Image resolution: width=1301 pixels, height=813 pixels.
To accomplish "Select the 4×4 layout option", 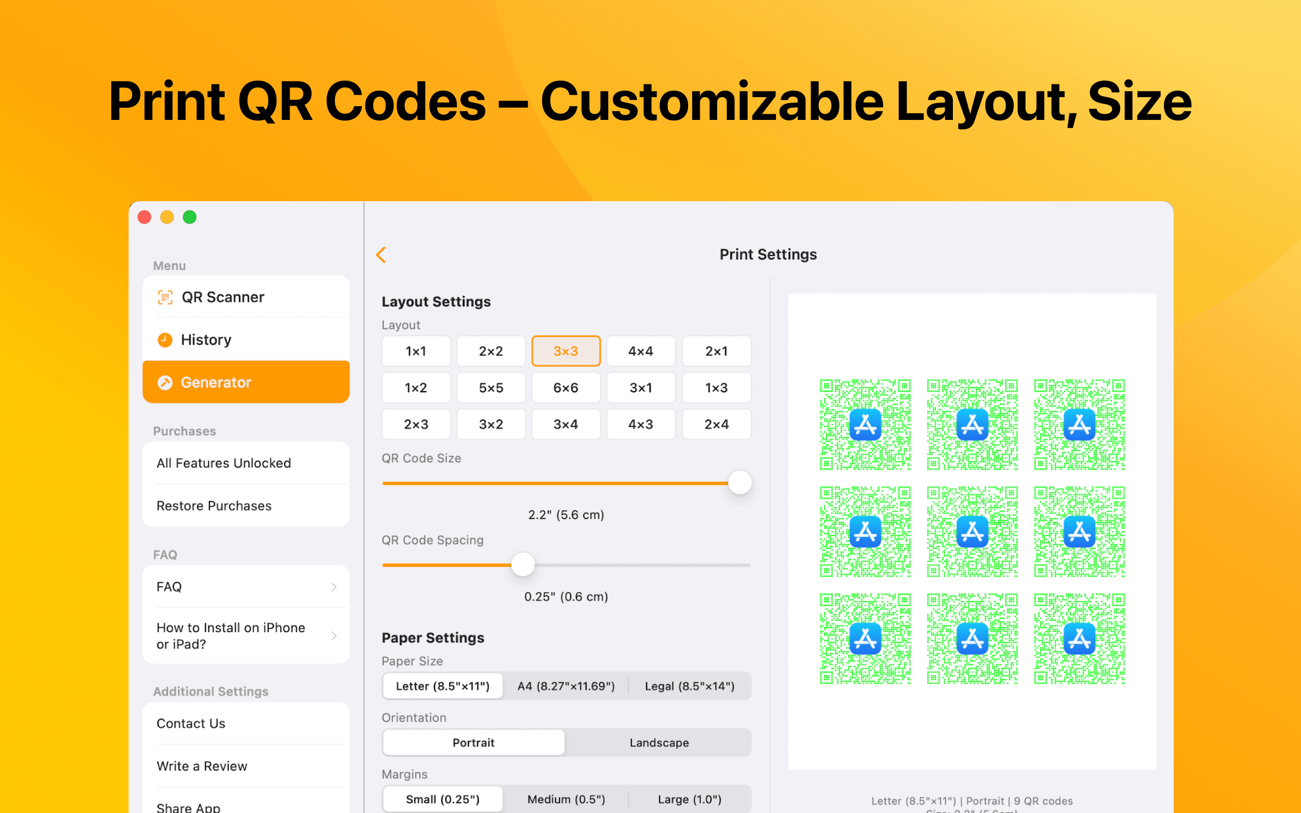I will [x=640, y=351].
